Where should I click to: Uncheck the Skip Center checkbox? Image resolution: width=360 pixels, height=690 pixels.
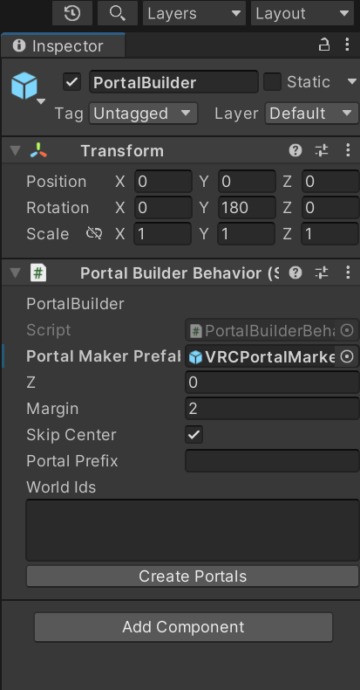pos(194,435)
